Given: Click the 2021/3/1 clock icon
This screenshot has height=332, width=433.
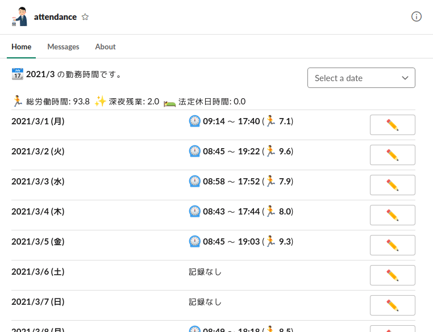Looking at the screenshot, I should (195, 121).
